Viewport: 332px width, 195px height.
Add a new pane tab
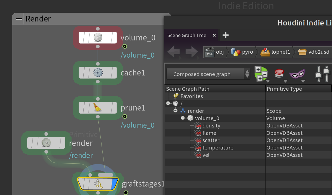click(x=225, y=35)
